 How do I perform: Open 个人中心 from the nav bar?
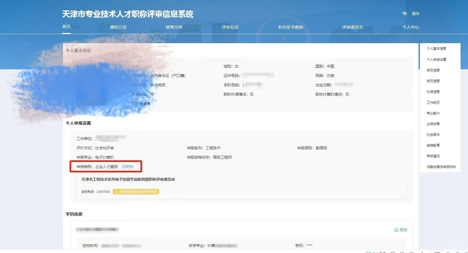point(411,27)
